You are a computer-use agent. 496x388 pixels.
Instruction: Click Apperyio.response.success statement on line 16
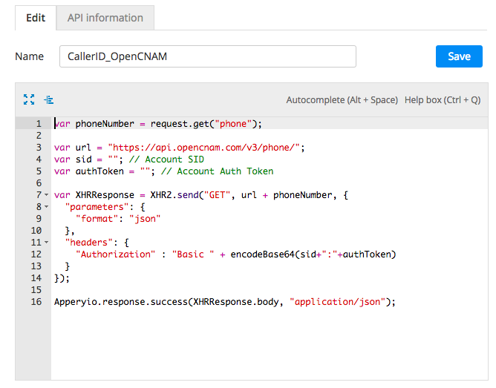pos(224,302)
